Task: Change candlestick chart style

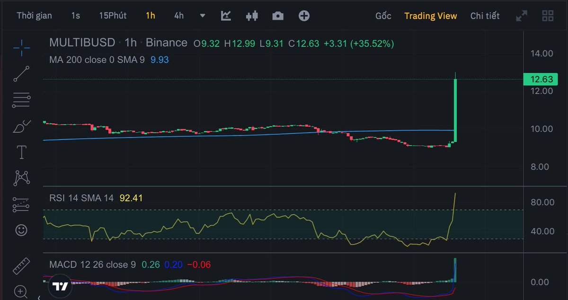Action: coord(252,16)
